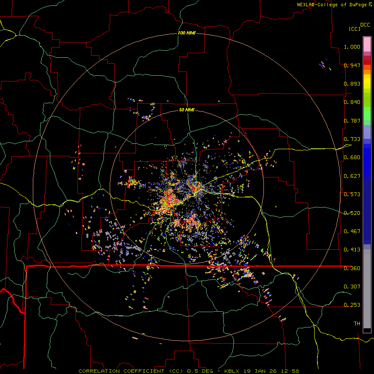Select the 0.253 color scale value
Image resolution: width=374 pixels, height=374 pixels.
click(x=352, y=305)
